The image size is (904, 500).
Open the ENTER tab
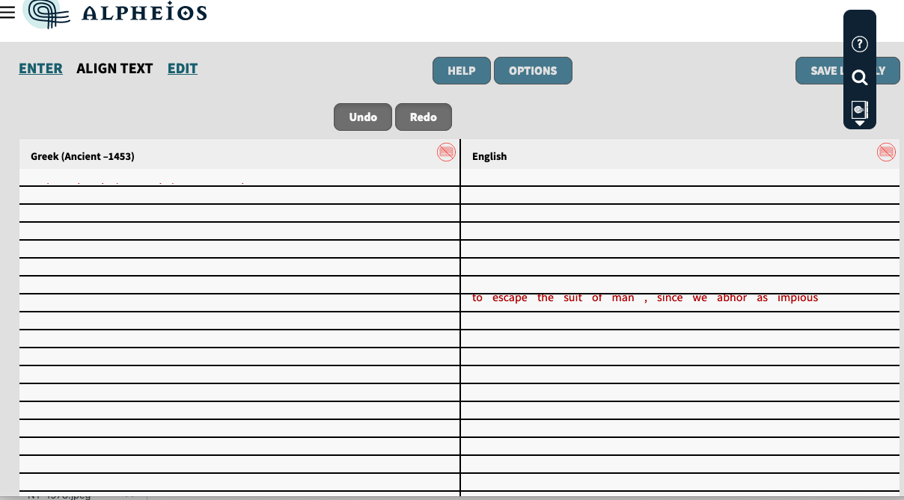(40, 68)
